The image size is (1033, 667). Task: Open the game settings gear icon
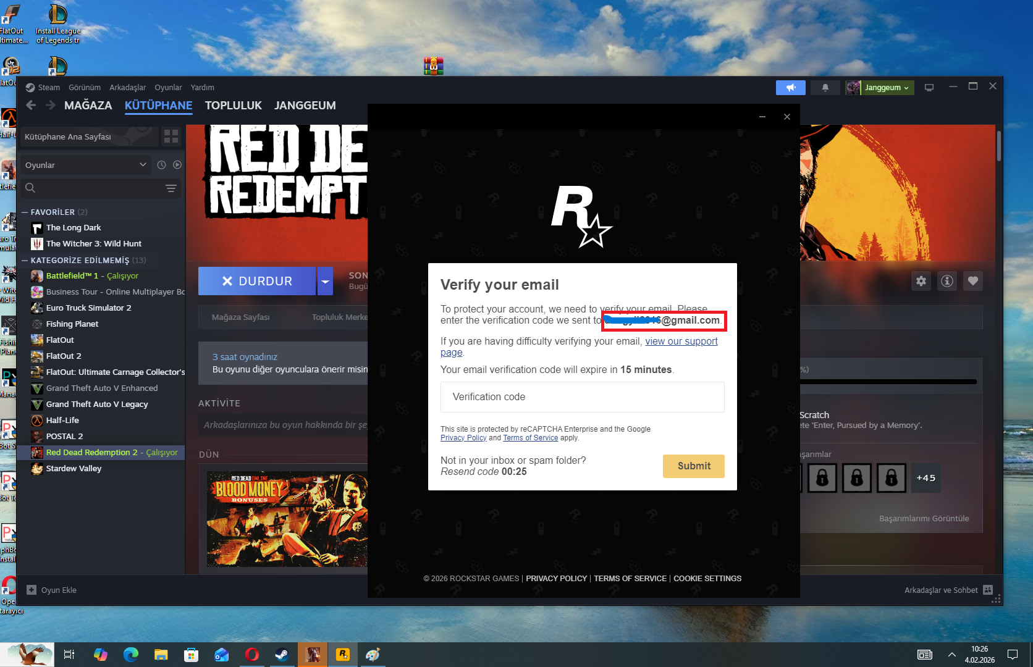[x=921, y=281]
